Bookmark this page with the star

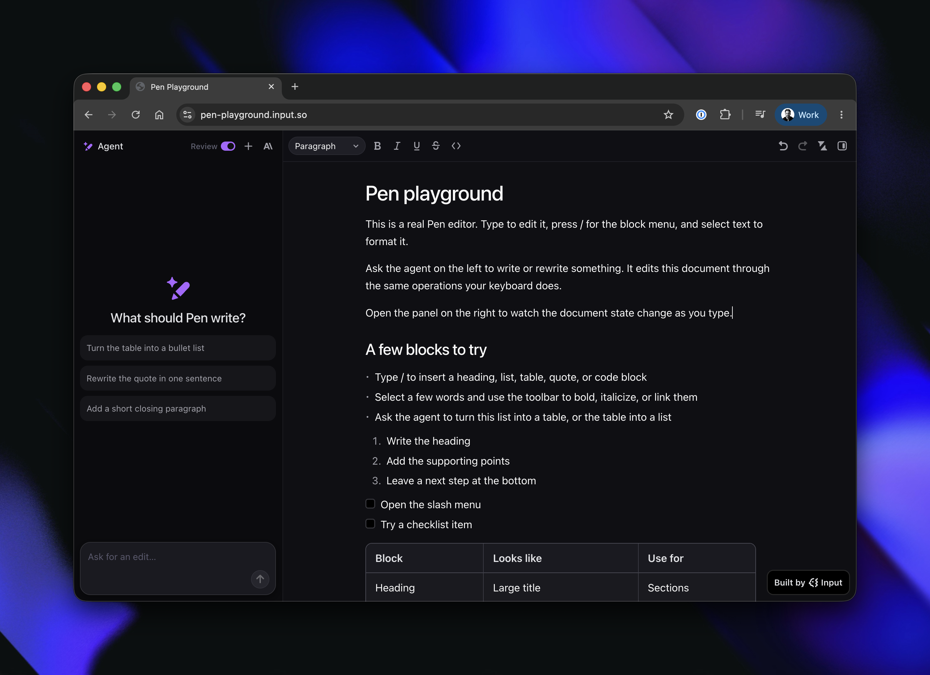pyautogui.click(x=668, y=115)
